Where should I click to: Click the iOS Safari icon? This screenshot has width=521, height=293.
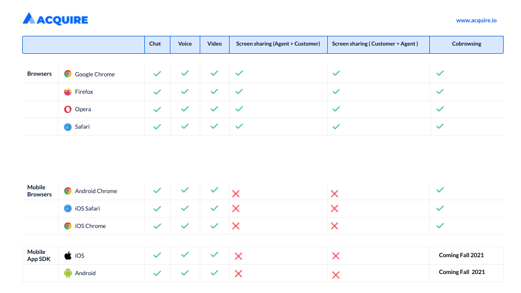[68, 208]
